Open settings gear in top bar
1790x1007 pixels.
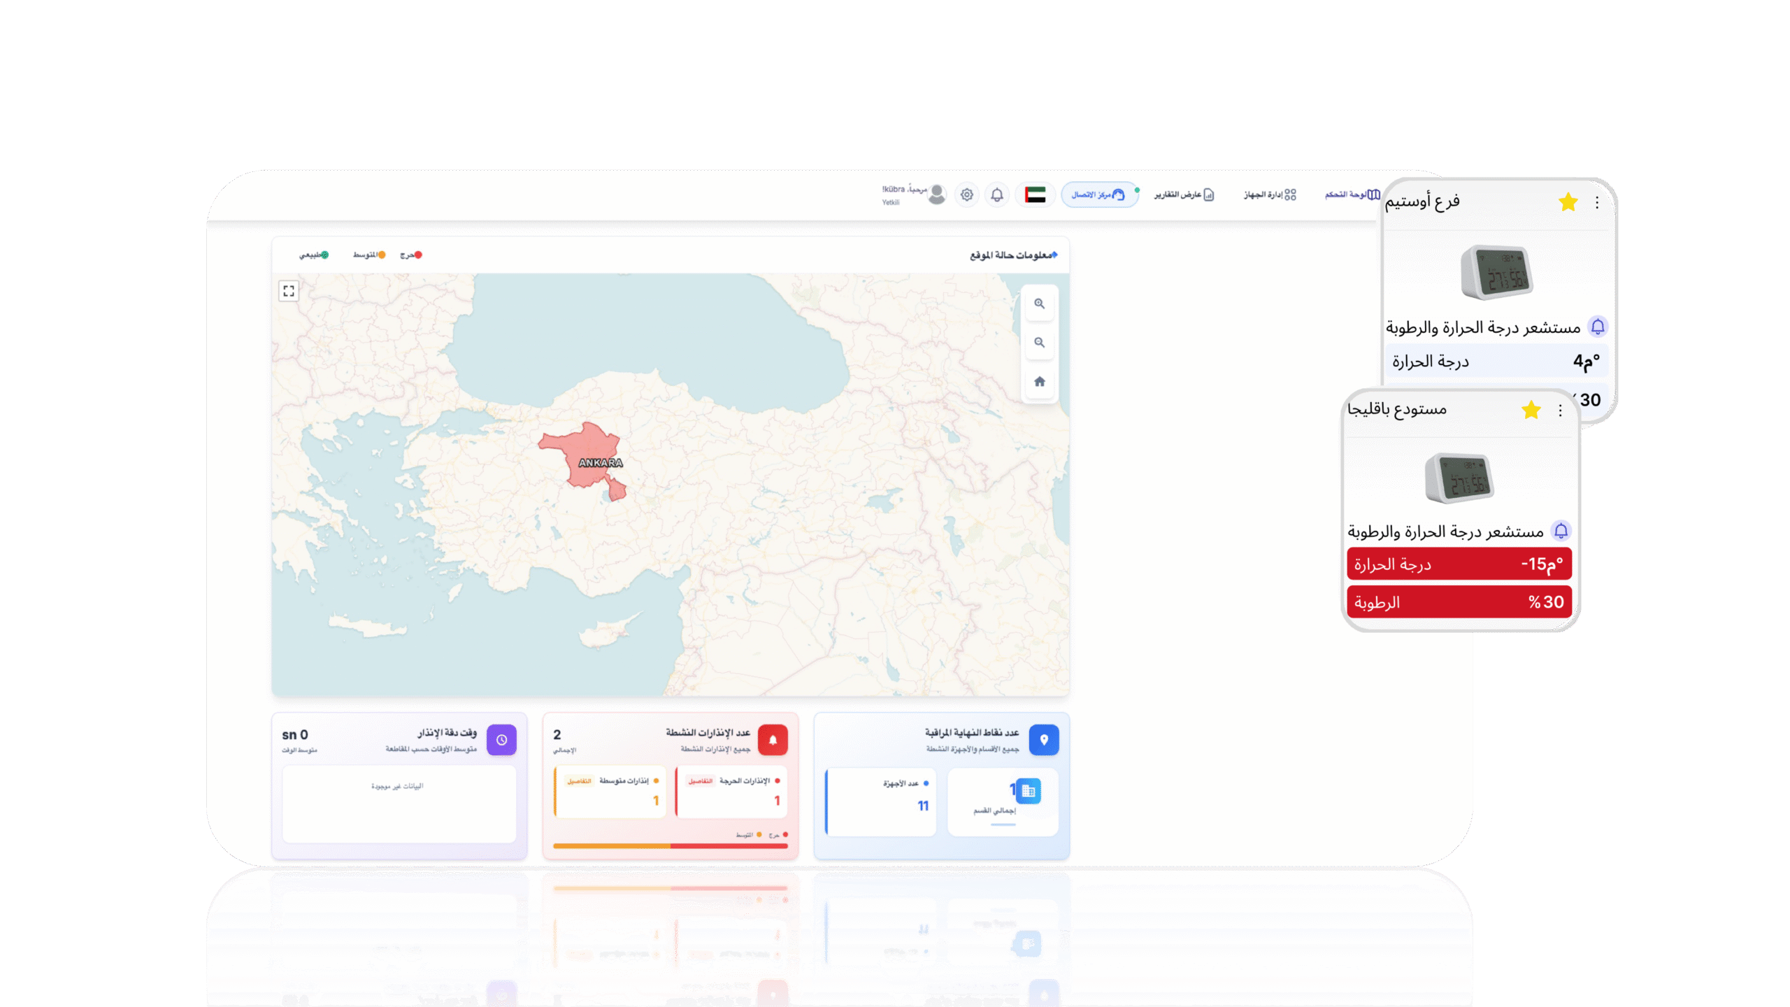966,195
